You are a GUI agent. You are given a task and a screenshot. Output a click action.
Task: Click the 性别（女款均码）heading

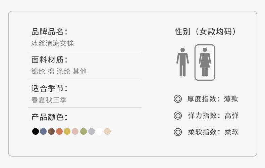tap(207, 32)
